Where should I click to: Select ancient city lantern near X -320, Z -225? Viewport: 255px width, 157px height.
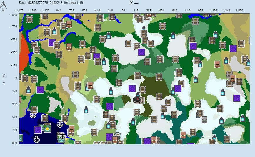pyautogui.click(x=104, y=62)
